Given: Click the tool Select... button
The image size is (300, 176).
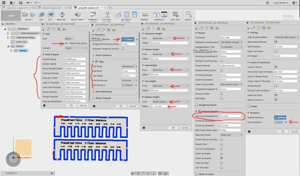Looking at the screenshot, I should [69, 39].
